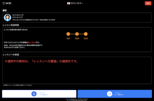Click the レッスンへの要望 heading

point(11,55)
